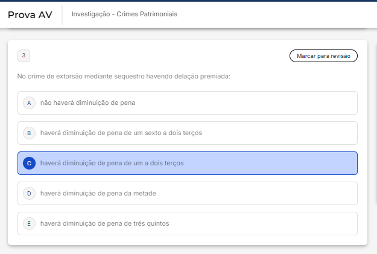Image resolution: width=377 pixels, height=254 pixels.
Task: Click empty right area of option A row
Action: pyautogui.click(x=271, y=103)
